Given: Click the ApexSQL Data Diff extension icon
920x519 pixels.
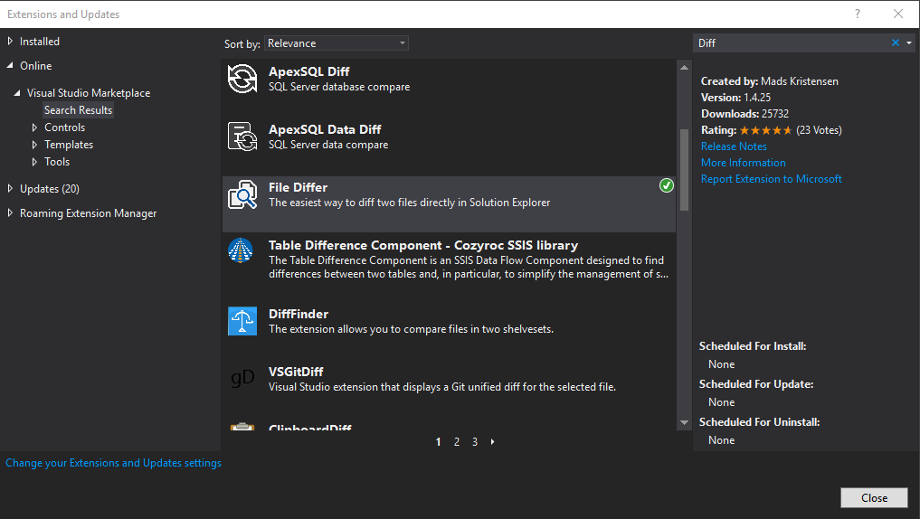Looking at the screenshot, I should (x=242, y=137).
